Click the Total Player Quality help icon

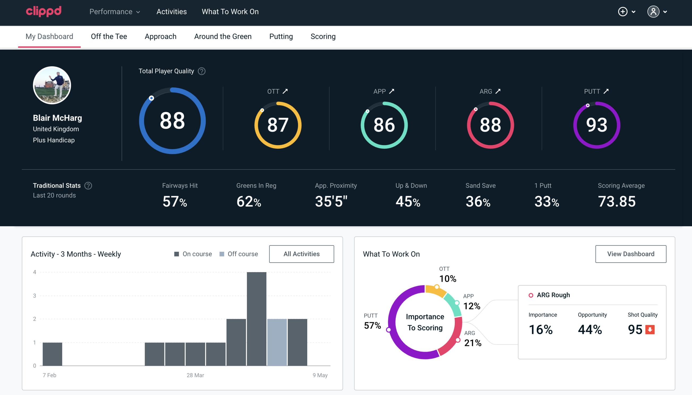[201, 71]
